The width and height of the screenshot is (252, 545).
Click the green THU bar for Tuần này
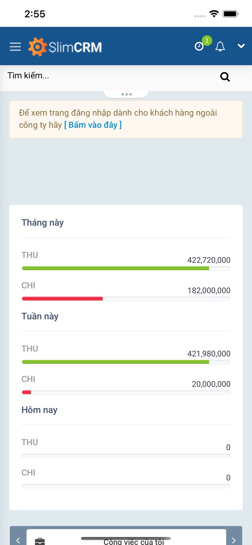(115, 362)
